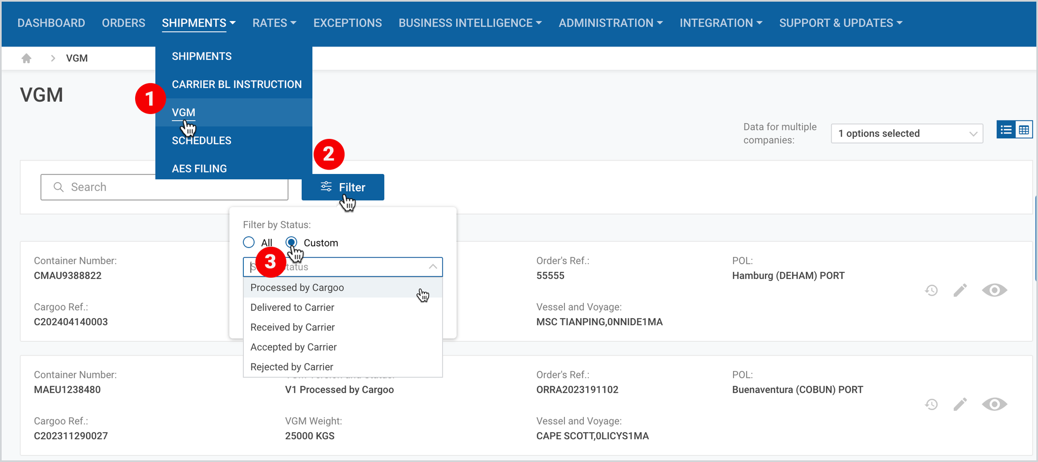The image size is (1038, 462).
Task: Click the VGM breadcrumb link
Action: [77, 58]
